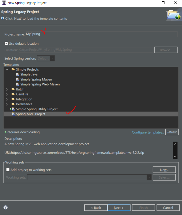
Task: Select the Spring MVC Project template
Action: 31,114
